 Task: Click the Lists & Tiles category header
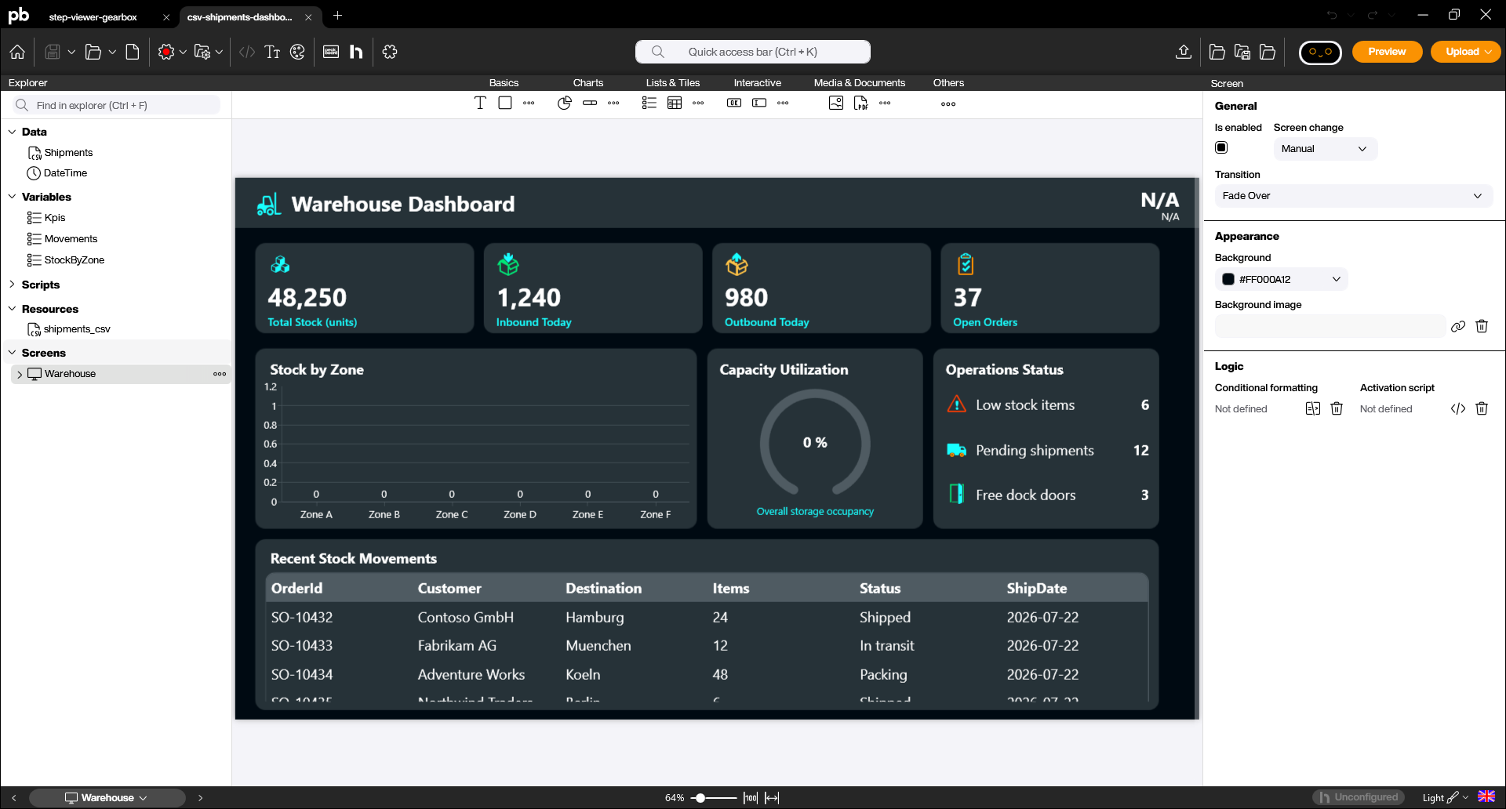click(x=673, y=82)
